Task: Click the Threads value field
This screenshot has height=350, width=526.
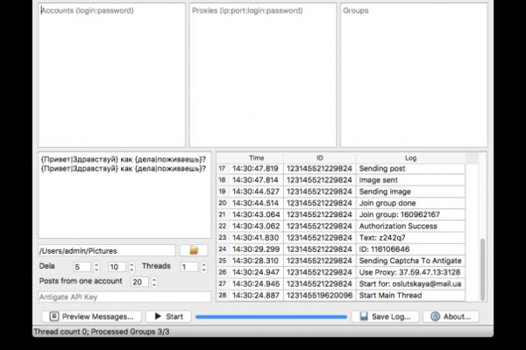Action: coord(188,267)
